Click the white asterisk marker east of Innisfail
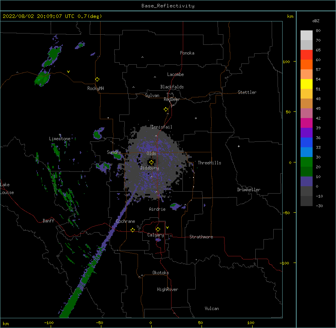This screenshot has height=328, width=336. click(x=196, y=118)
